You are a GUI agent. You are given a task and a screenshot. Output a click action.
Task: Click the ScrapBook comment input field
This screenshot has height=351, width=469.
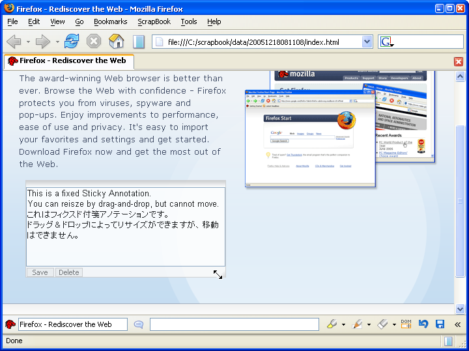coord(234,324)
